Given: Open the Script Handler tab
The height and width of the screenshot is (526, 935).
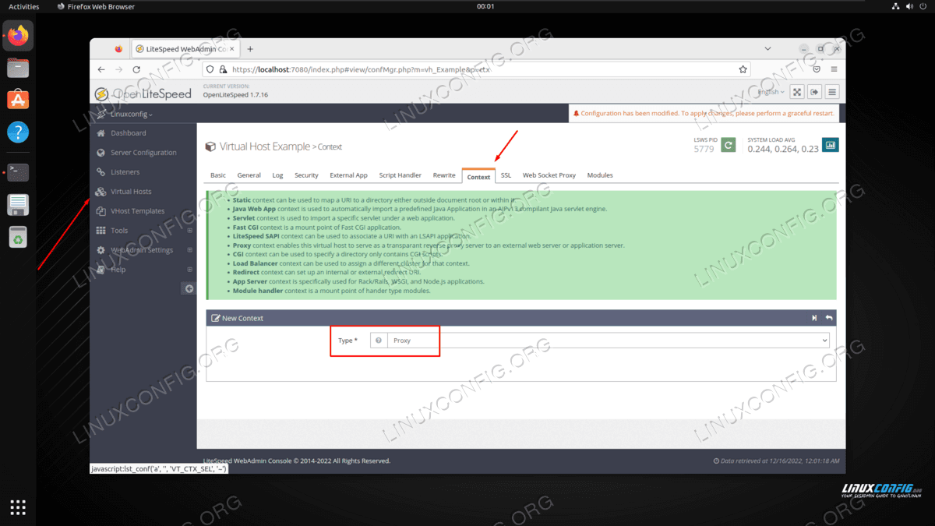Looking at the screenshot, I should 400,175.
